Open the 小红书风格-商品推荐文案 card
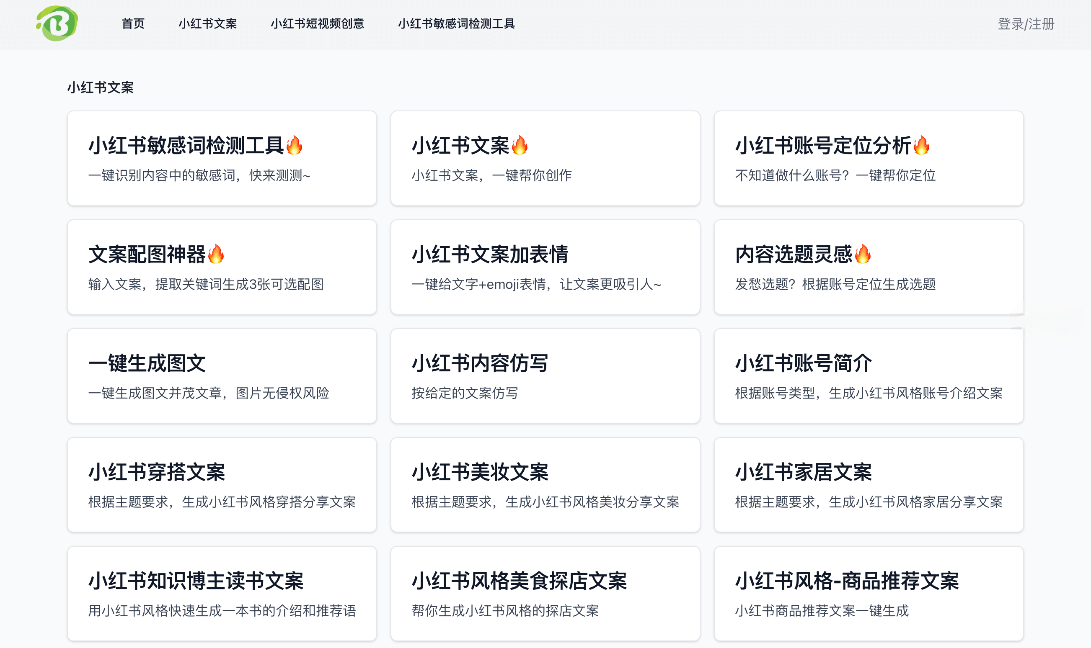 tap(869, 594)
